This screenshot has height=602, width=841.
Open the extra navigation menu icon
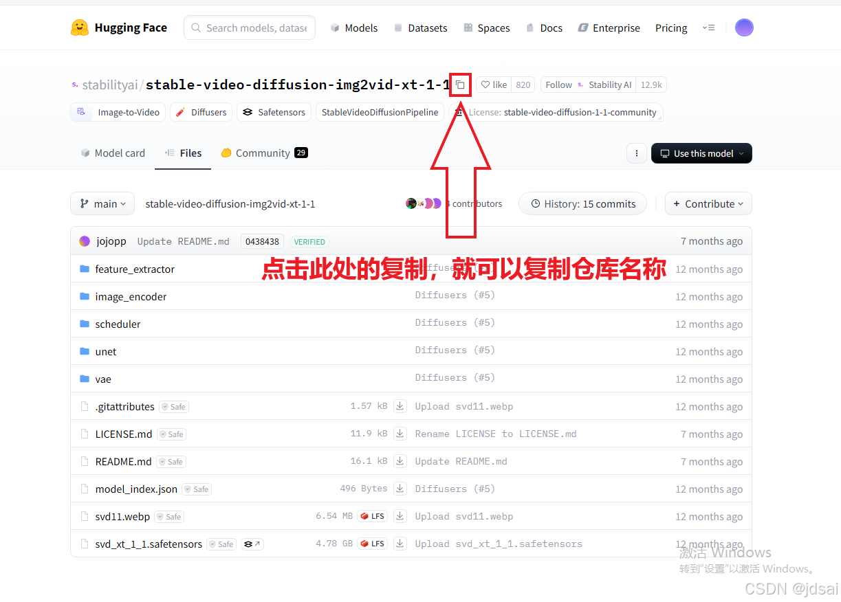coord(708,27)
